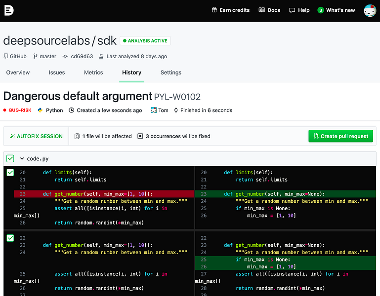Click 'Last analyzed 8 days ago' text
The width and height of the screenshot is (380, 296).
coord(137,56)
